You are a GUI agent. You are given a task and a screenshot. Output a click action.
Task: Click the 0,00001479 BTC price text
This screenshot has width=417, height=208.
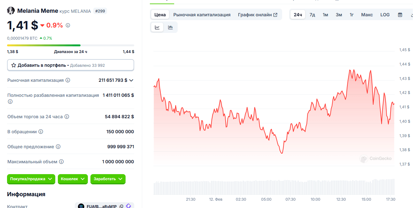point(22,38)
